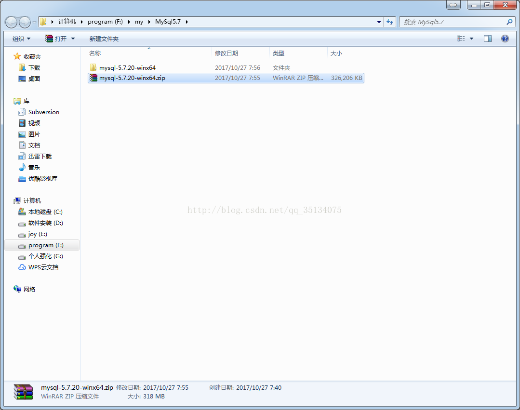Click the 音乐 music note icon

click(22, 167)
